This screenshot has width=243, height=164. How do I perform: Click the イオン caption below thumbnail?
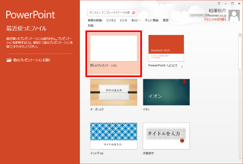(x=146, y=109)
